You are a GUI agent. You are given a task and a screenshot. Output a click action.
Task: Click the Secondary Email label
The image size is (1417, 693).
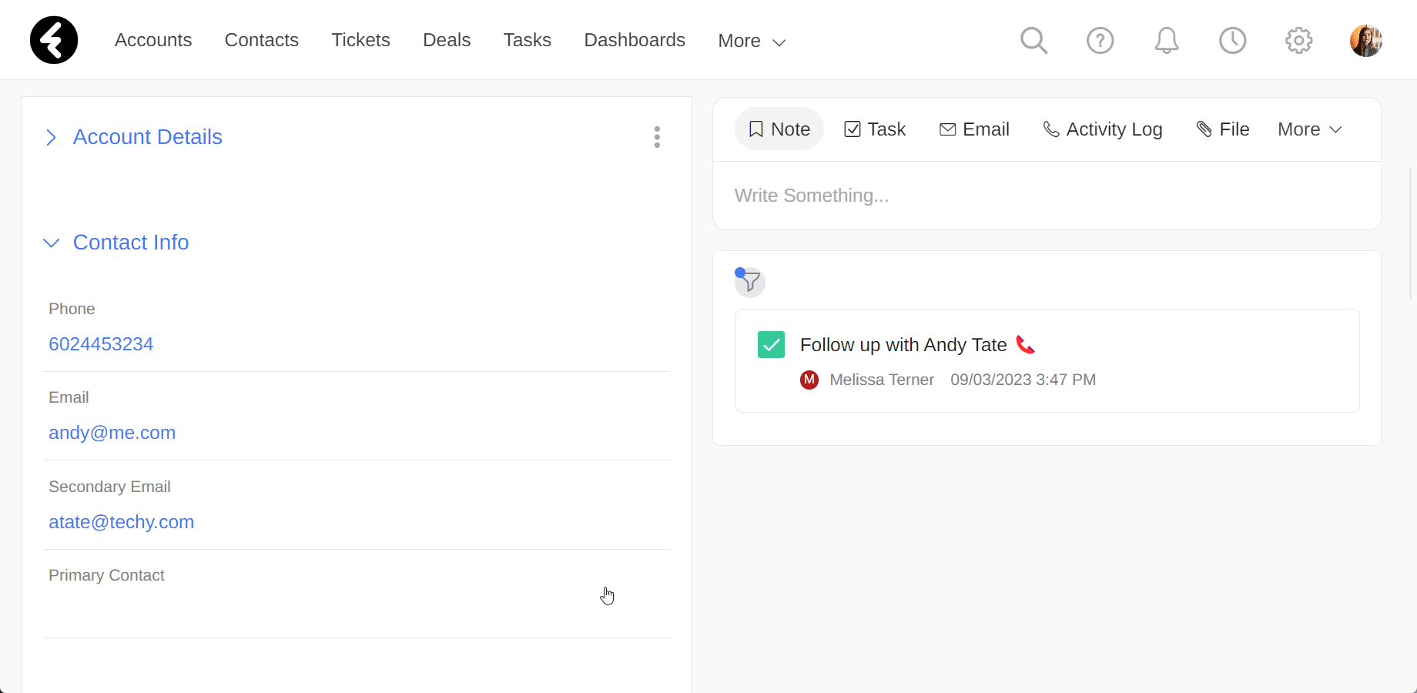tap(109, 487)
